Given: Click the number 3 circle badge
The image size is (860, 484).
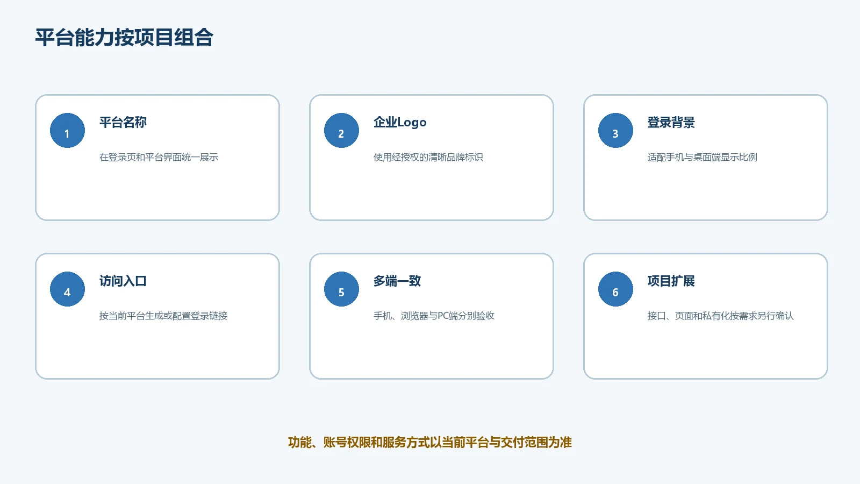Looking at the screenshot, I should click(615, 130).
